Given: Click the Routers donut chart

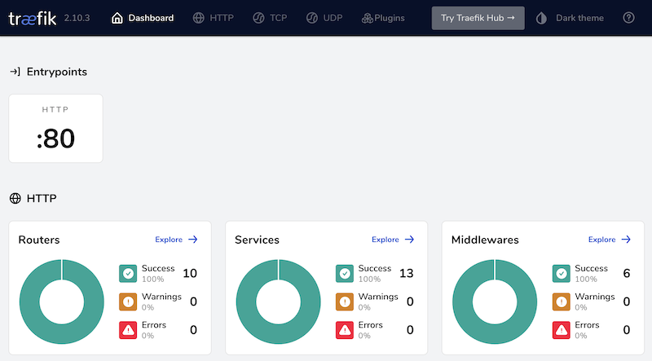Looking at the screenshot, I should coord(62,302).
